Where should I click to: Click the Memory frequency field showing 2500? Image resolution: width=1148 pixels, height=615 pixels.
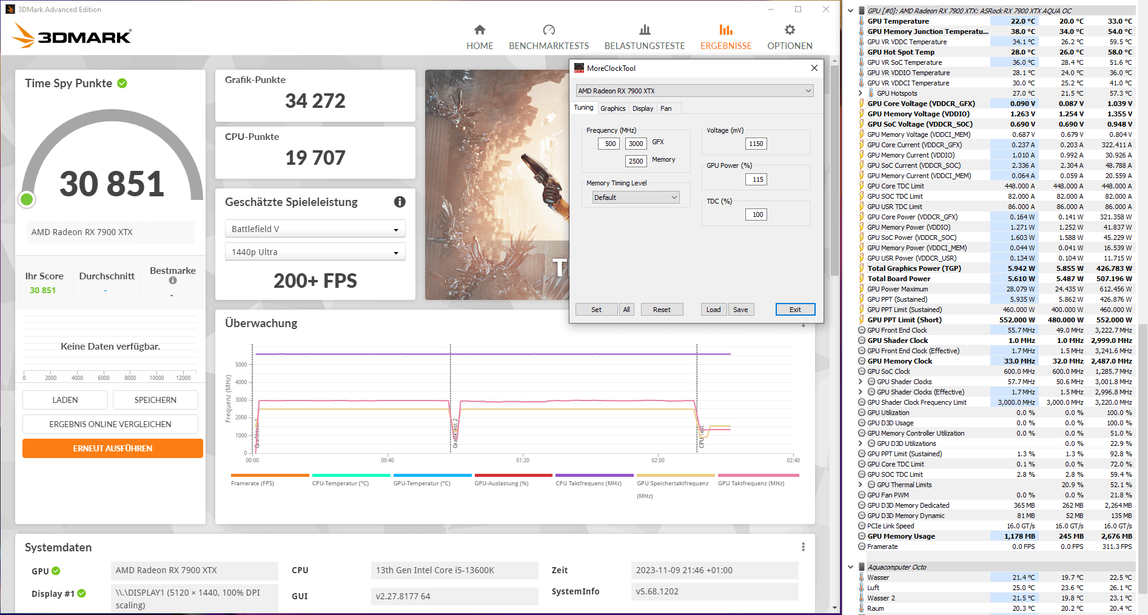(x=636, y=161)
